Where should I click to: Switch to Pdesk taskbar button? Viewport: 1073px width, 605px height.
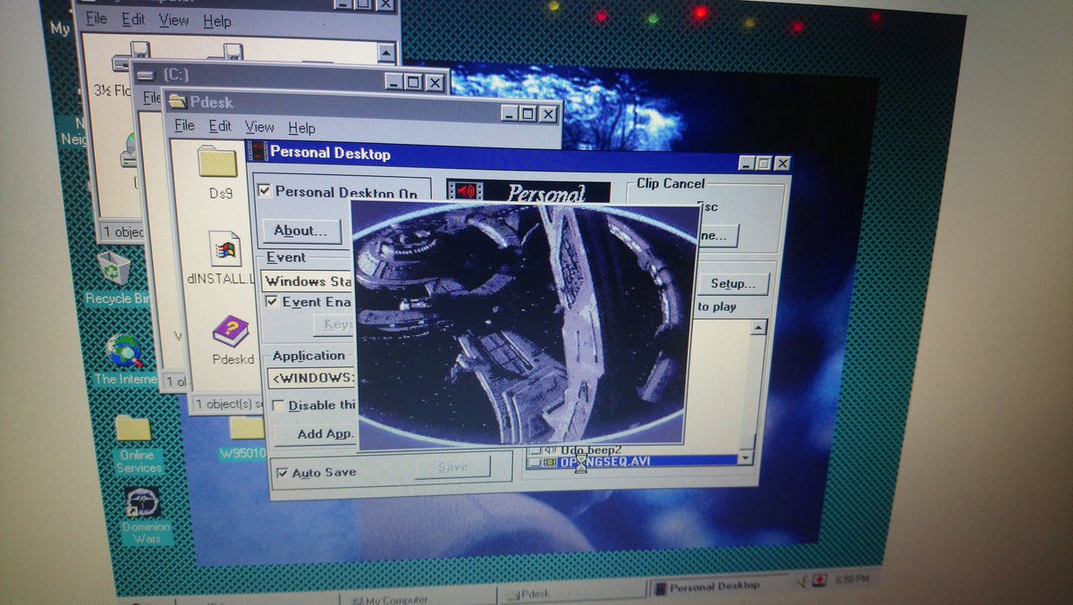coord(570,593)
